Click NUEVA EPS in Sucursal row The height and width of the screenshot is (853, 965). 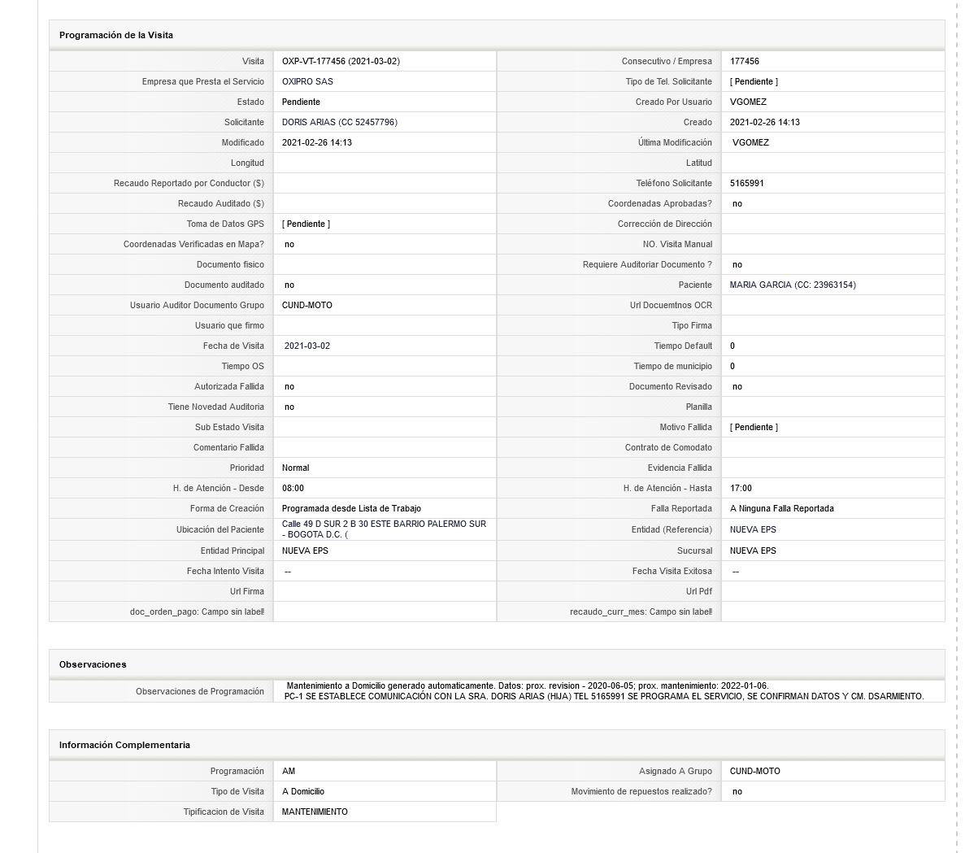point(754,551)
